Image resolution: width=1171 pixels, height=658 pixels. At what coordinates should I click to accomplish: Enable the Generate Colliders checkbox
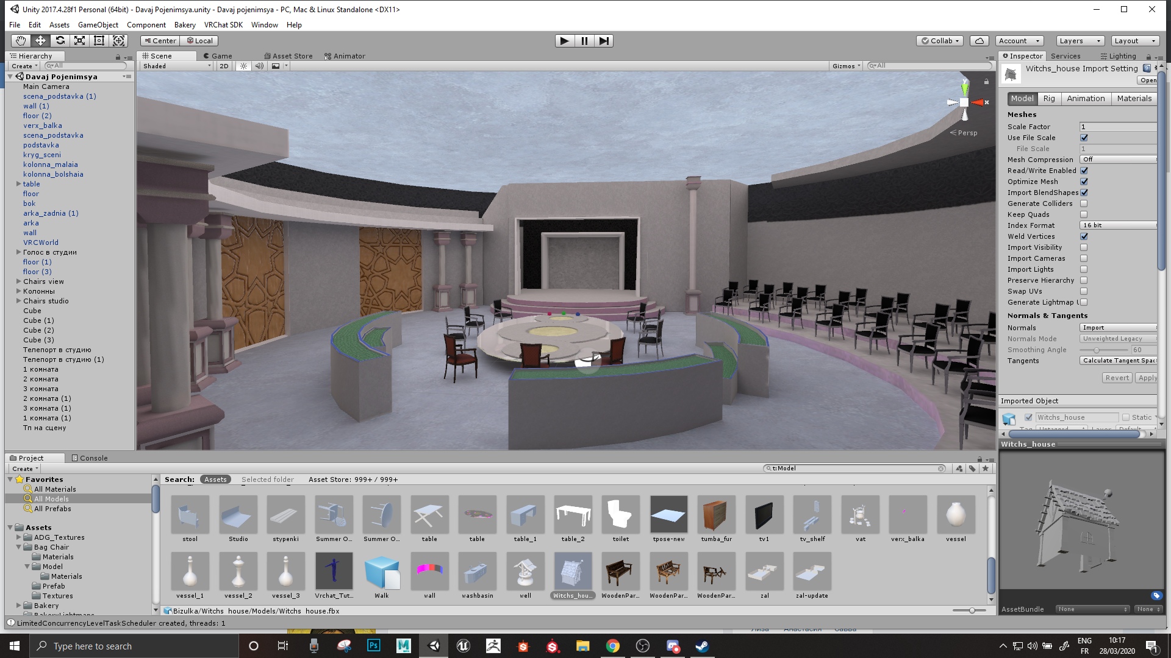coord(1084,203)
